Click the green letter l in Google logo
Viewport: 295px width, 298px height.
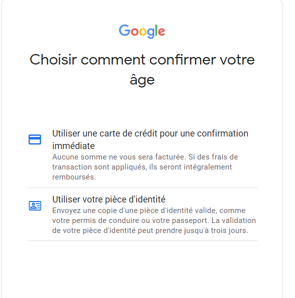156,30
